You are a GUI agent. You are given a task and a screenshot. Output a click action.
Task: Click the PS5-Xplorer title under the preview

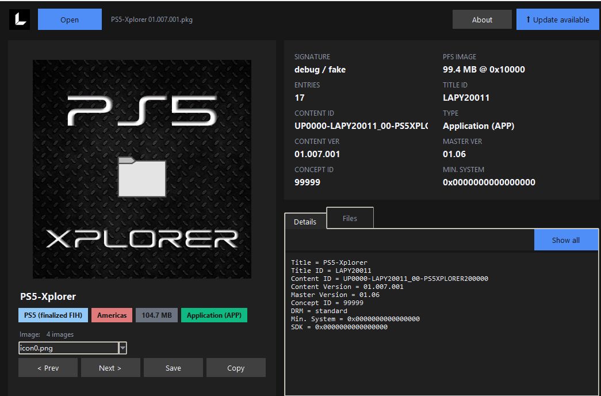pyautogui.click(x=48, y=296)
